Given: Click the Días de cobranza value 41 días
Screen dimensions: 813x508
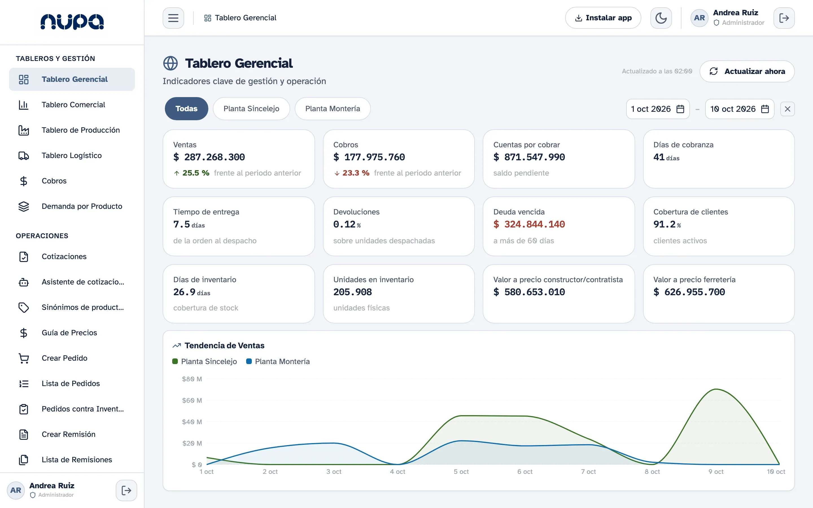Looking at the screenshot, I should [666, 157].
